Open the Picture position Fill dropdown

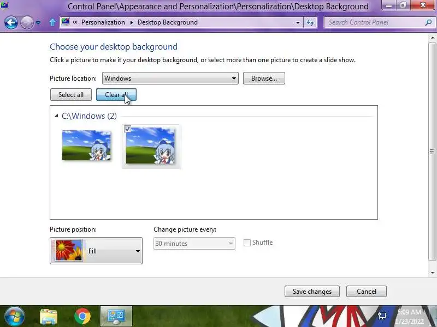[96, 251]
